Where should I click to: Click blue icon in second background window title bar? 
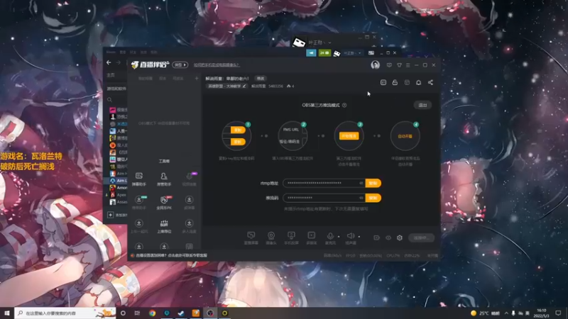[x=311, y=52]
